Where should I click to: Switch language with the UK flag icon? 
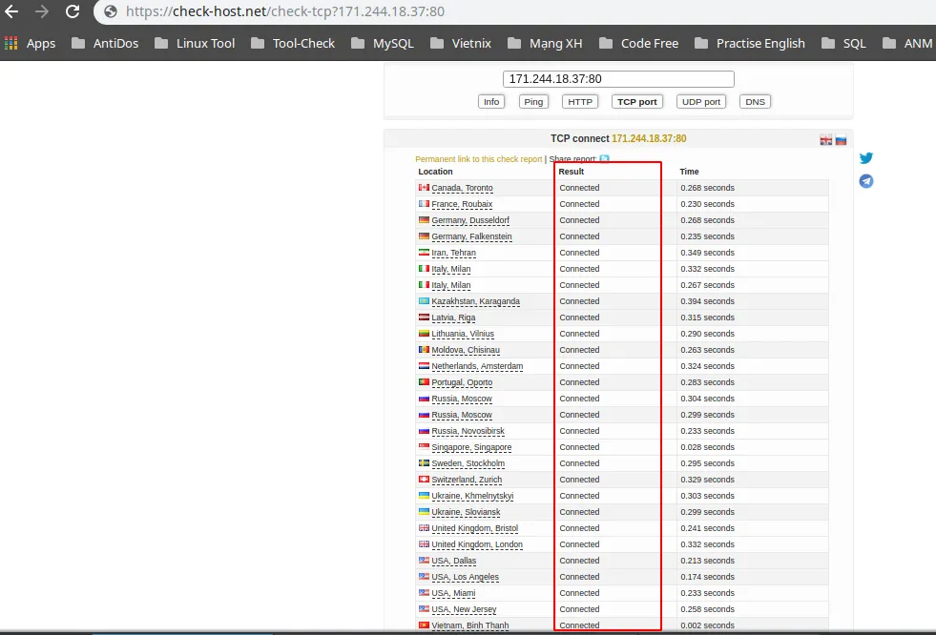click(x=826, y=140)
